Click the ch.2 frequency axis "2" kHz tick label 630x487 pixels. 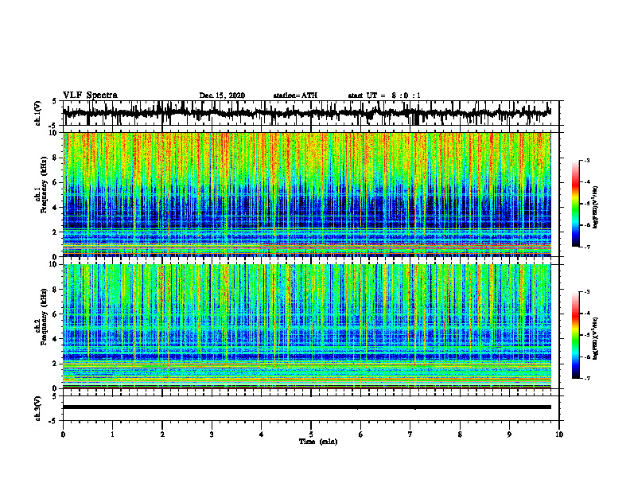click(56, 364)
